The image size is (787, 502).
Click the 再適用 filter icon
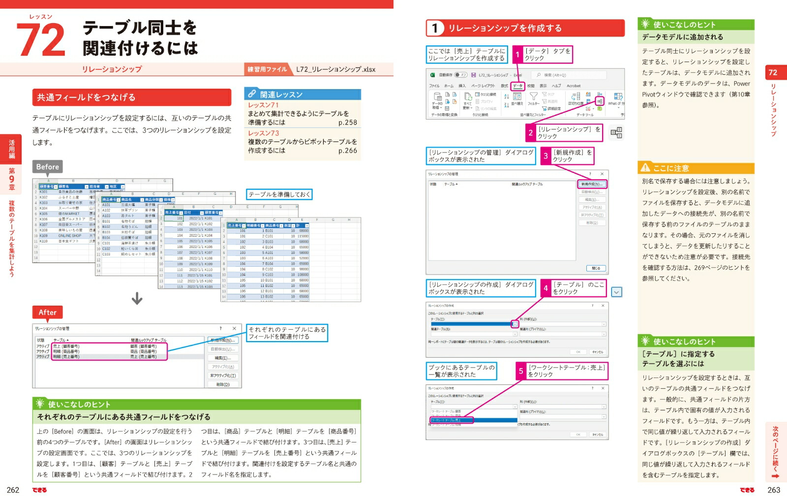coord(549,101)
